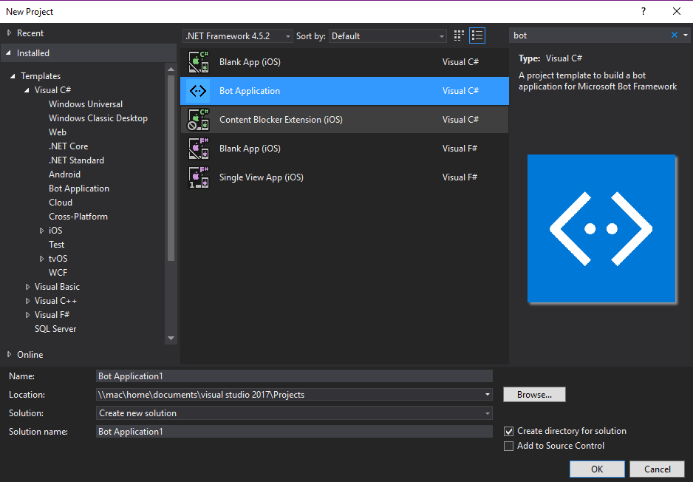Collapse the Templates tree node

click(13, 76)
